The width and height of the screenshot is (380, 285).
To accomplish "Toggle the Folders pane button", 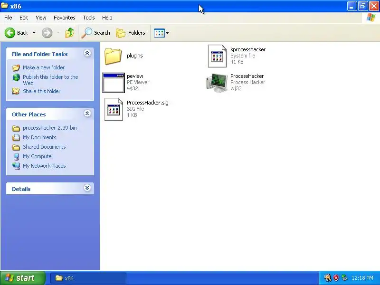I will pyautogui.click(x=131, y=33).
